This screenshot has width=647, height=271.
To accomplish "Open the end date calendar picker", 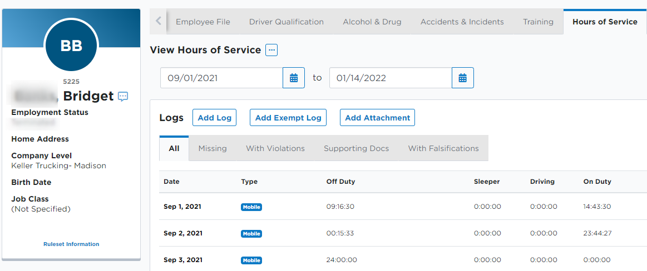I will [x=462, y=78].
